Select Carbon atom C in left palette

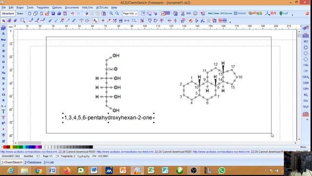coord(3,45)
